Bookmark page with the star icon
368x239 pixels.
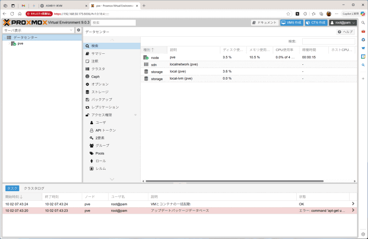tap(288, 14)
